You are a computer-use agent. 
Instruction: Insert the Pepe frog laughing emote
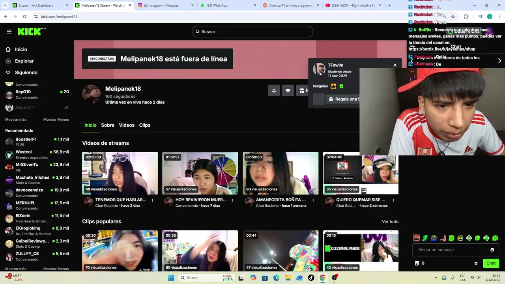click(434, 238)
